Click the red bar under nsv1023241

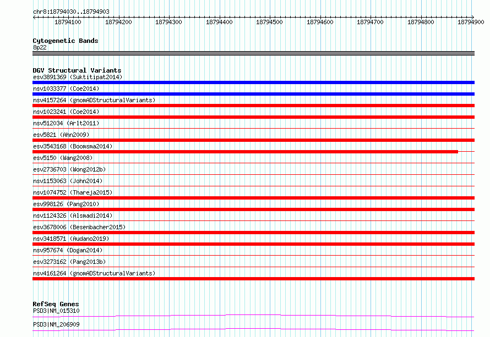point(253,117)
